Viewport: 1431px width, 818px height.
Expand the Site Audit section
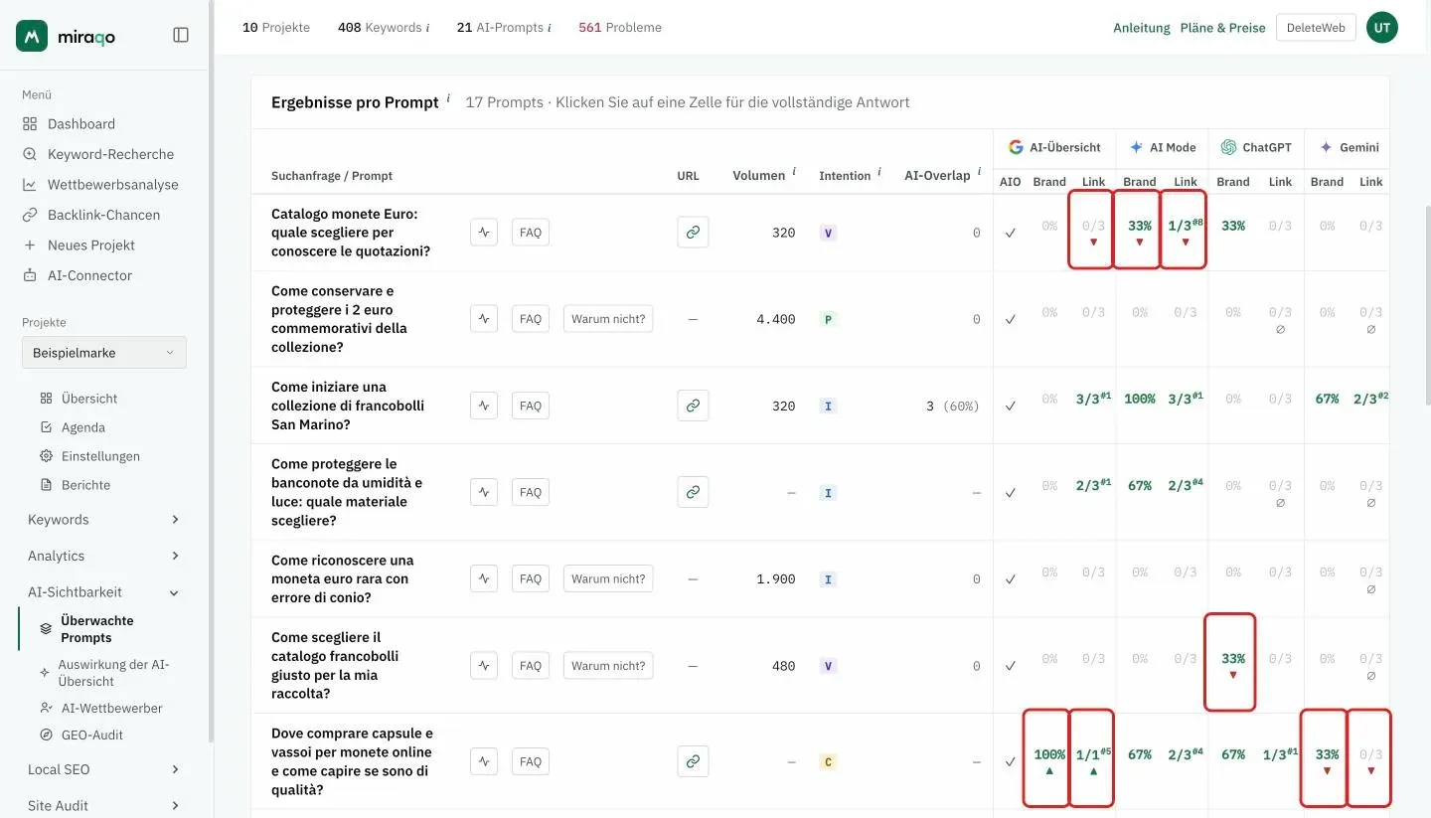coord(104,805)
